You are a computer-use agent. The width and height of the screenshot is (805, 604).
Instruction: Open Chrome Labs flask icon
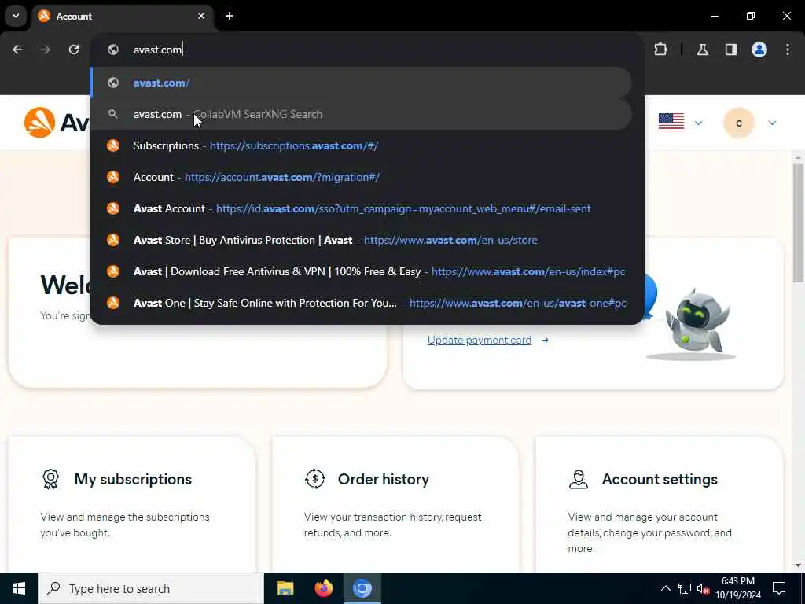702,50
